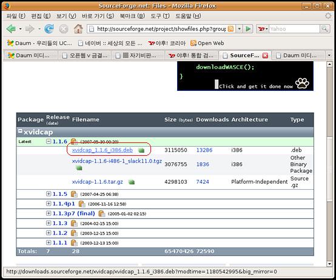Open the 1.1.5 release link

60,194
